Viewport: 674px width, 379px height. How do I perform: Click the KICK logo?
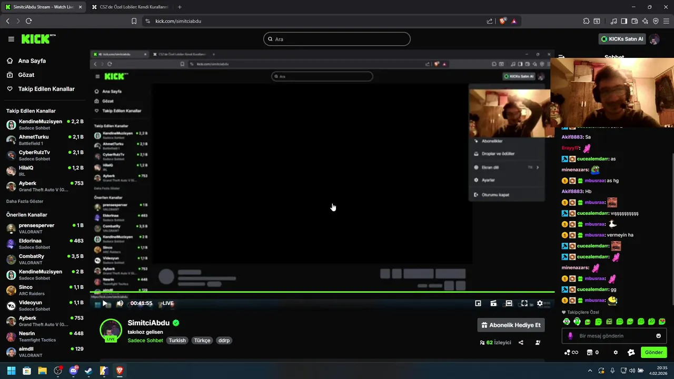[38, 39]
